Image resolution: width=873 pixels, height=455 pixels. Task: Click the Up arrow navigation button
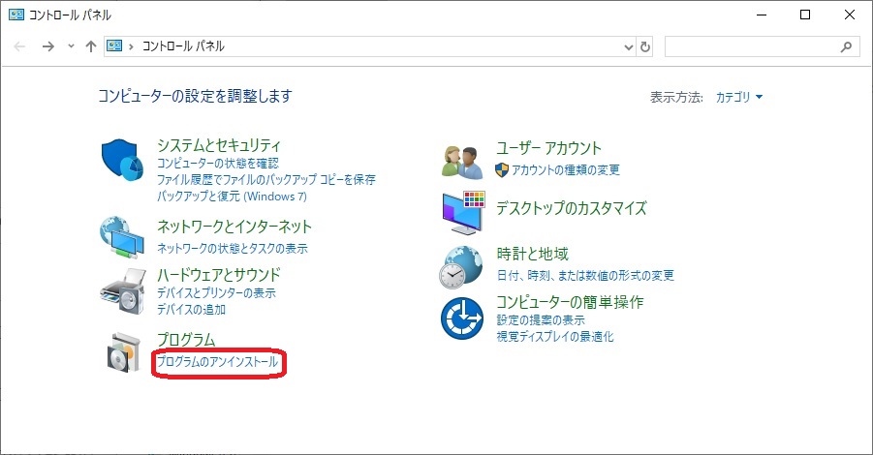90,46
